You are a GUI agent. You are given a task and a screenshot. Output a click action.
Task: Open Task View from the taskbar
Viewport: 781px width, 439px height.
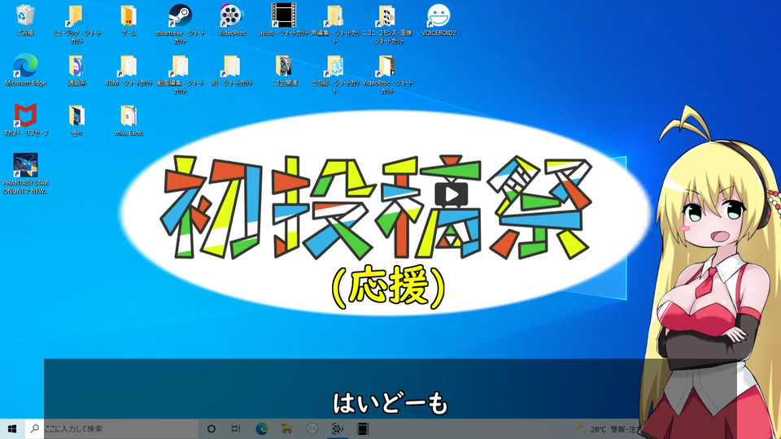[x=235, y=428]
